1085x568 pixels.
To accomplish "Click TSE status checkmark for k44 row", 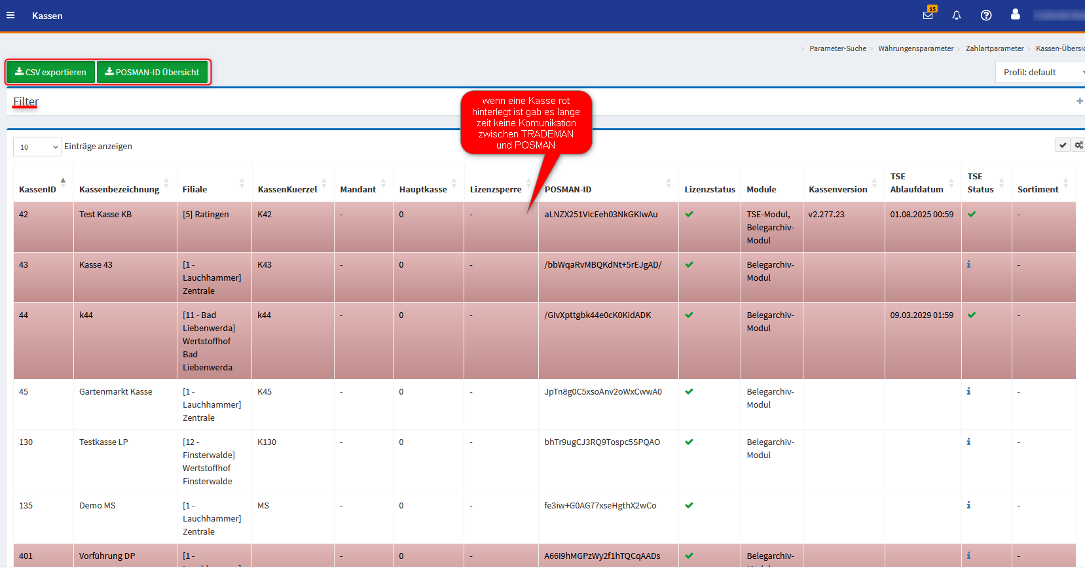I will click(972, 315).
